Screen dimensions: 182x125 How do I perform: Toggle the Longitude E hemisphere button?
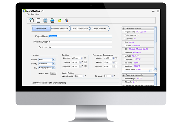click(x=85, y=66)
